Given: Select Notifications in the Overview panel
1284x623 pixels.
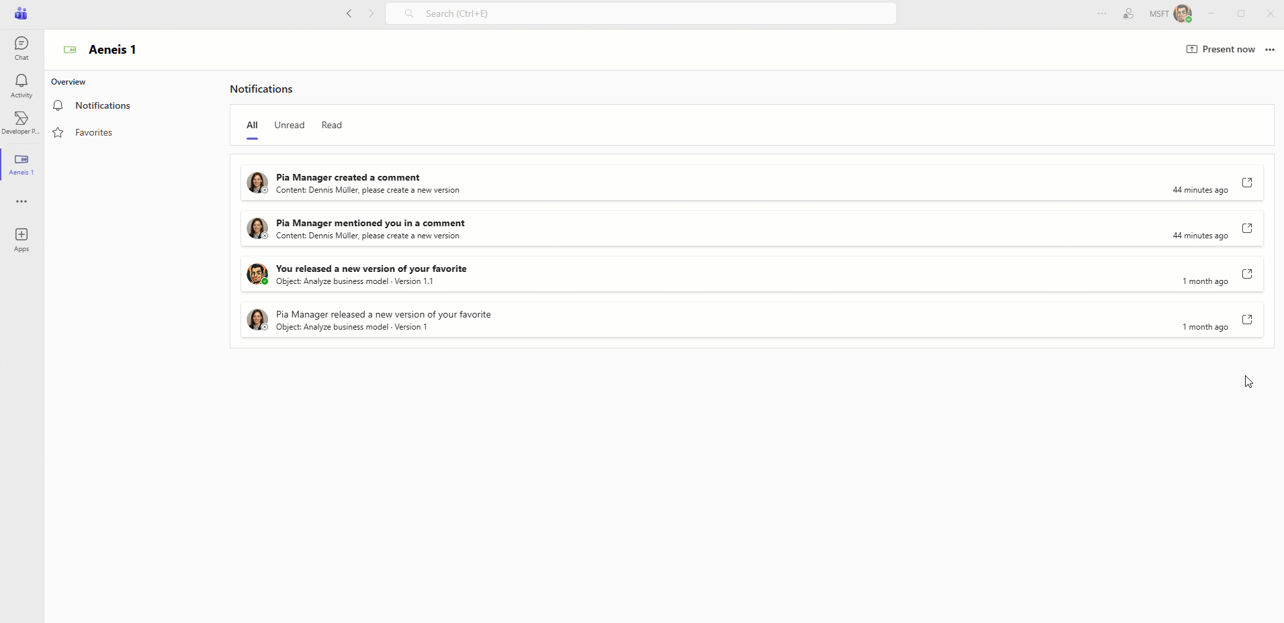Looking at the screenshot, I should click(x=102, y=106).
